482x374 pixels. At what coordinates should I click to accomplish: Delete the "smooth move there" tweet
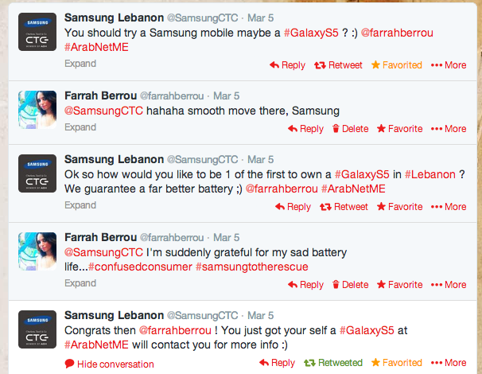coord(350,128)
